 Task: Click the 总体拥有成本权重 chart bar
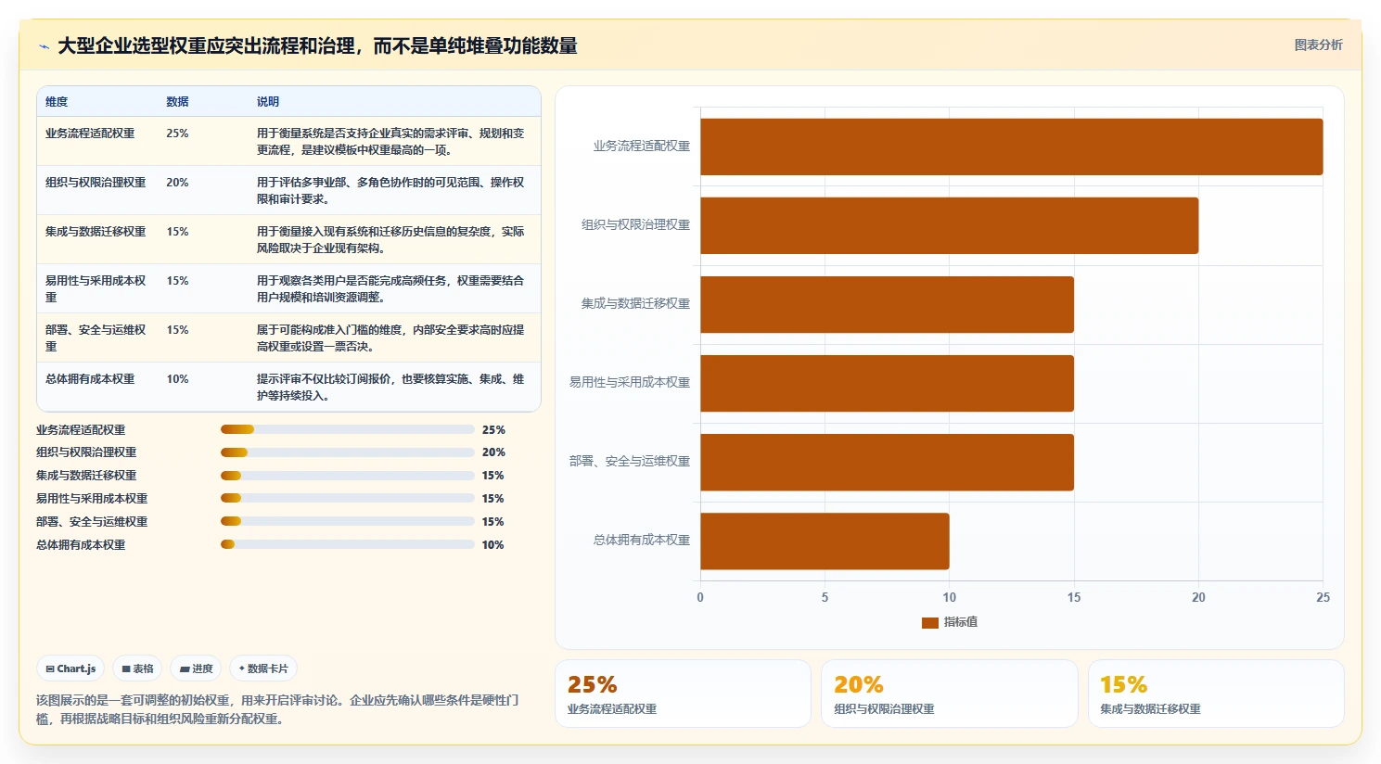[825, 541]
